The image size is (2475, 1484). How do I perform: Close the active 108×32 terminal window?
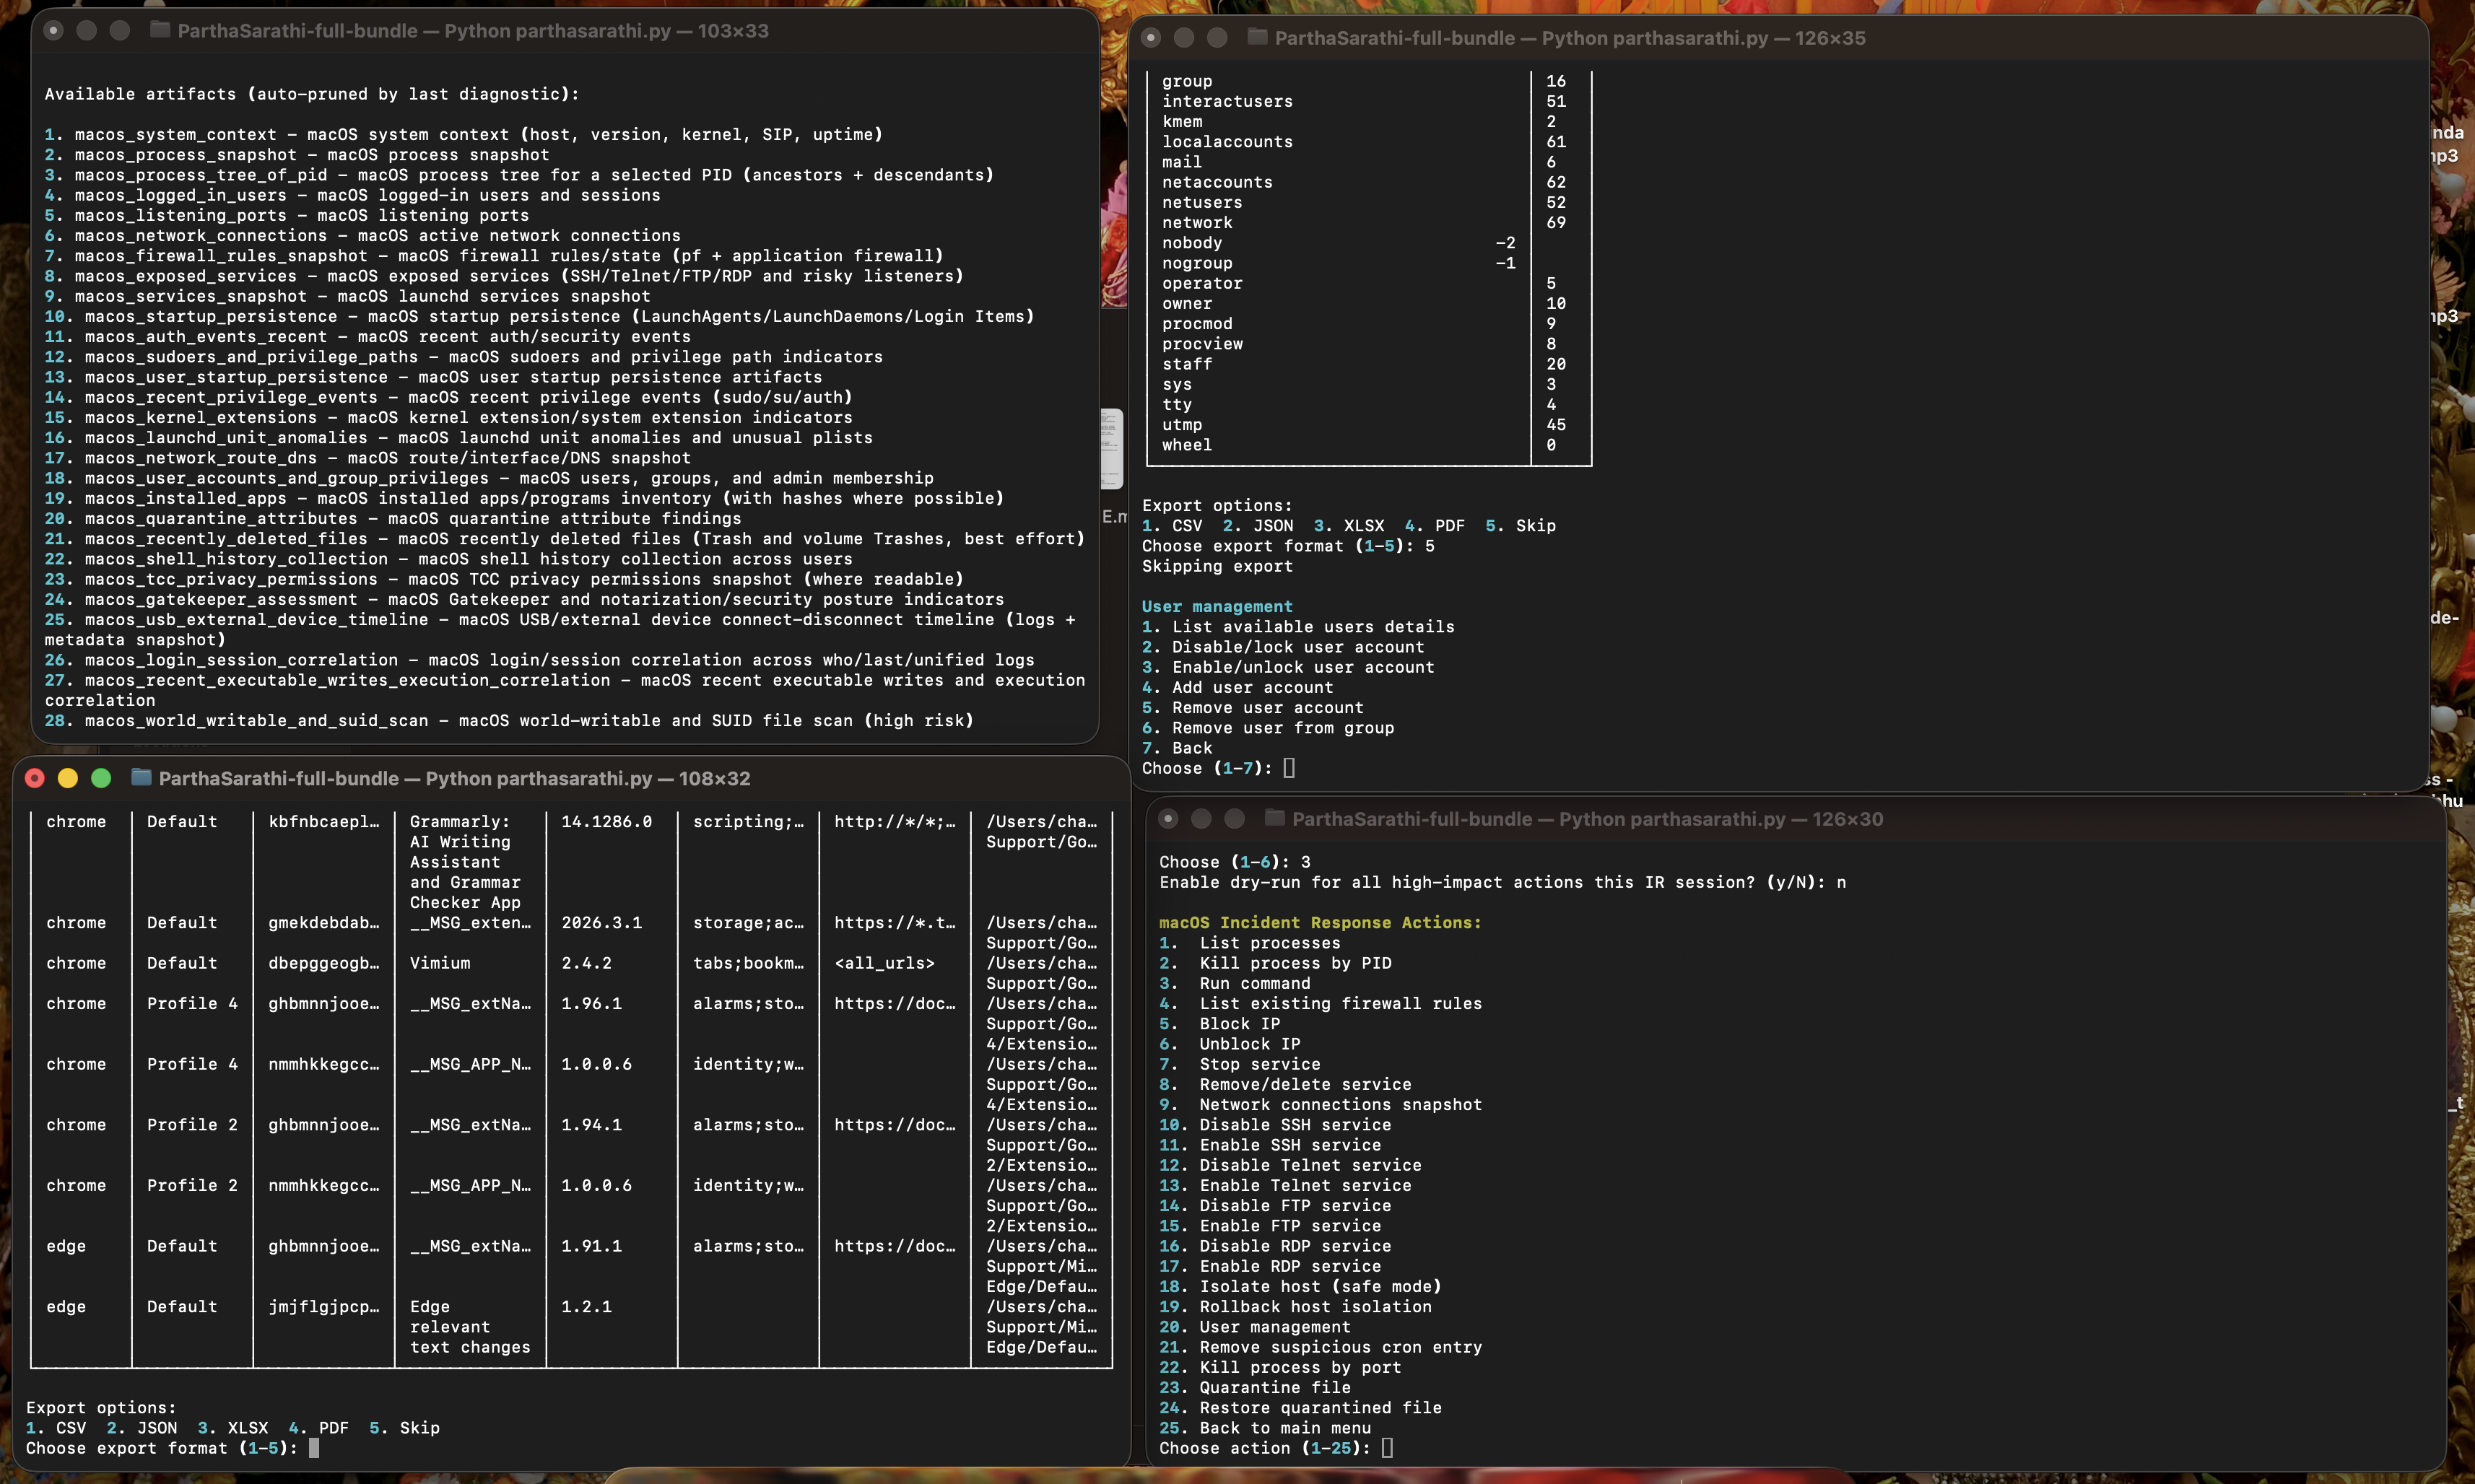tap(35, 778)
